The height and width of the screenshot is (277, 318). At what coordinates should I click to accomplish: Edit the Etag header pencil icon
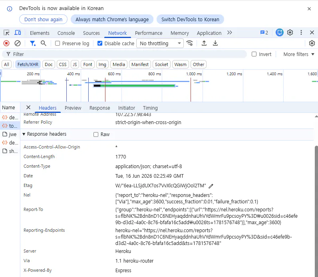[211, 186]
